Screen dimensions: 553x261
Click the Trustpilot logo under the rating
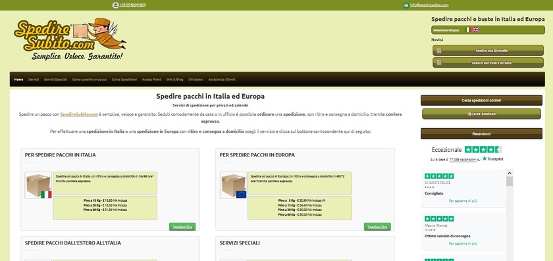492,159
